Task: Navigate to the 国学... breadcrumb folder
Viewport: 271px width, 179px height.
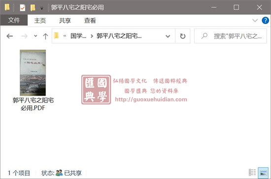Action: [x=78, y=36]
